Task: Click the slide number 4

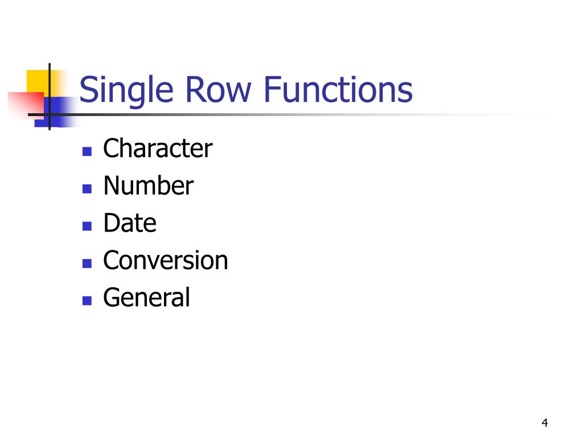Action: (x=545, y=423)
